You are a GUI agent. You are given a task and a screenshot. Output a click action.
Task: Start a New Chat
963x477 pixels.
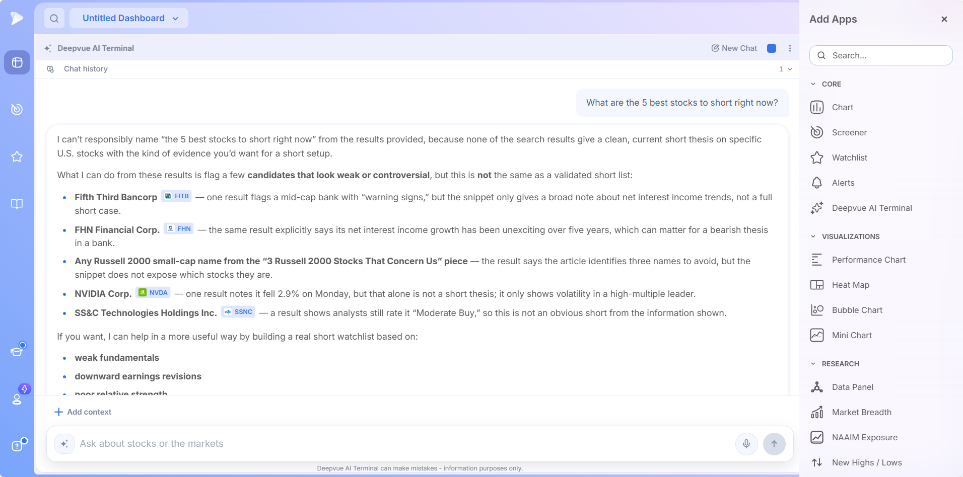734,48
